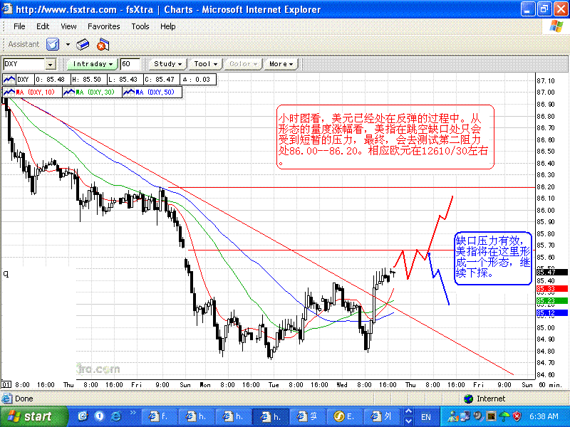Screen dimensions: 570x427
Task: Click the black 85.47 price marker
Action: 551,273
